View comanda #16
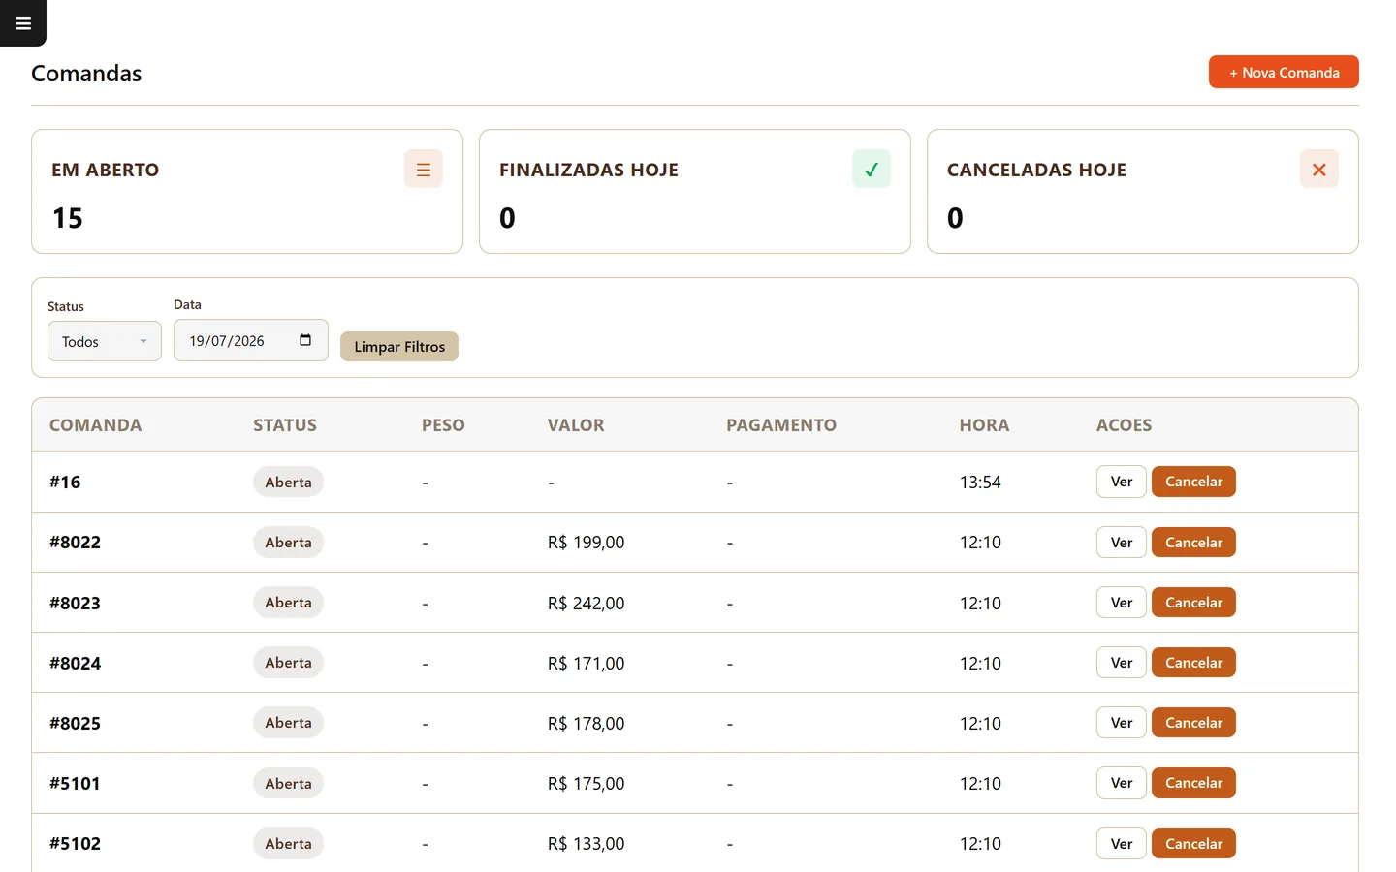 [1122, 482]
